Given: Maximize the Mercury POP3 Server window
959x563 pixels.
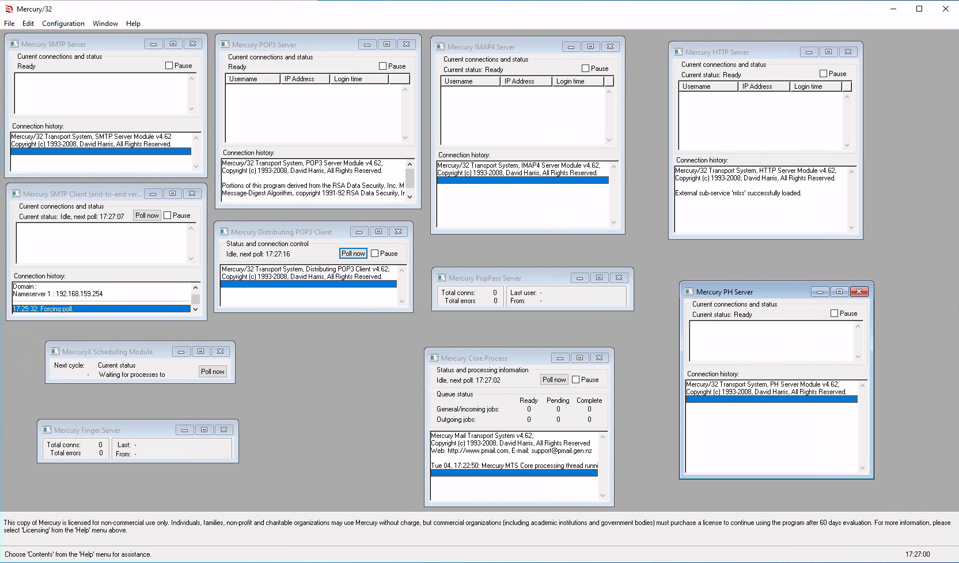Looking at the screenshot, I should click(386, 44).
